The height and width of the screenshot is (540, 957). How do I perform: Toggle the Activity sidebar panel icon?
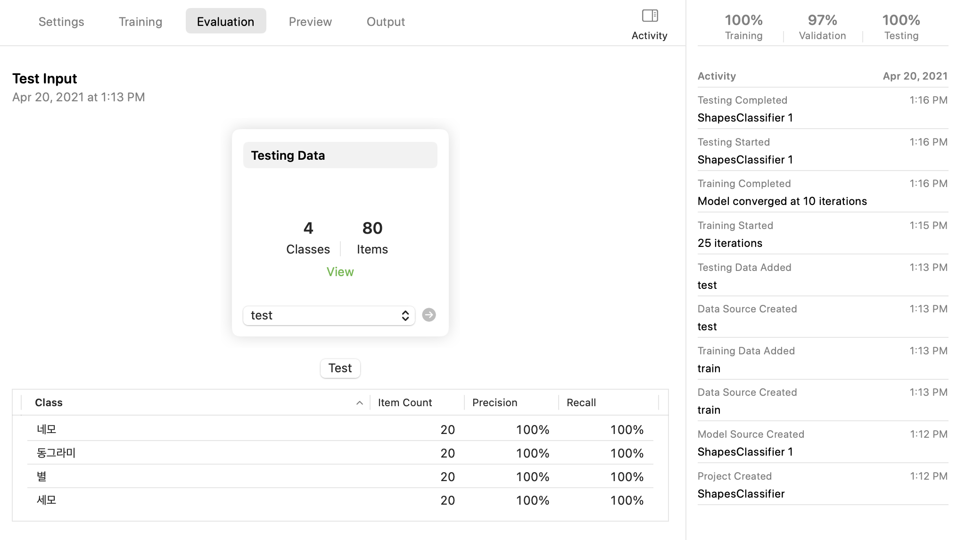tap(649, 16)
